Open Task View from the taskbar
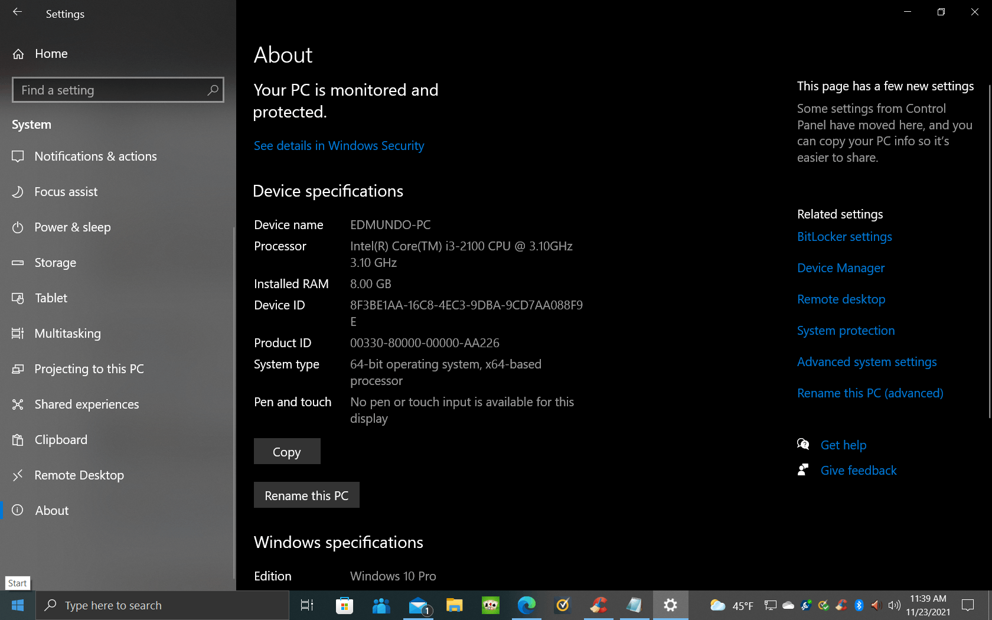The height and width of the screenshot is (620, 992). [x=307, y=605]
